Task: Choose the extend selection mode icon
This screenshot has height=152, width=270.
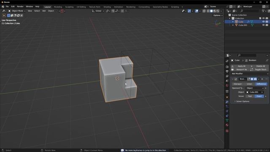Action: click(12, 16)
